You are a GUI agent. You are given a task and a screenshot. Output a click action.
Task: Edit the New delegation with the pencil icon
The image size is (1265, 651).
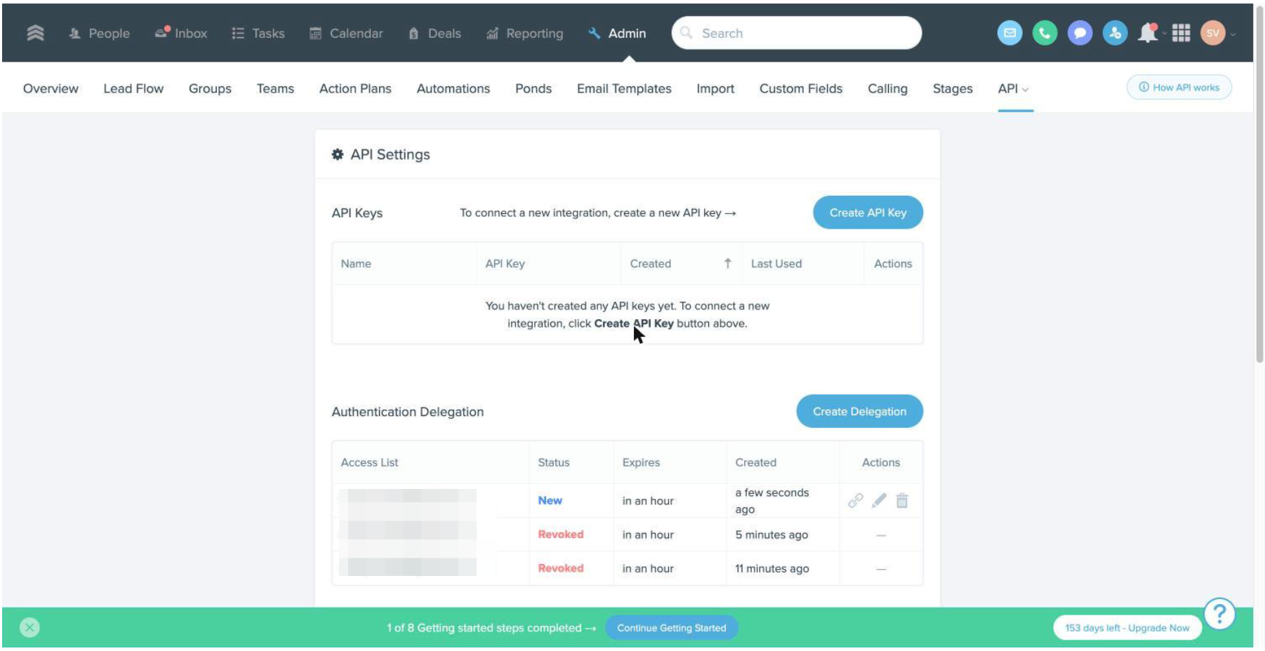point(879,500)
